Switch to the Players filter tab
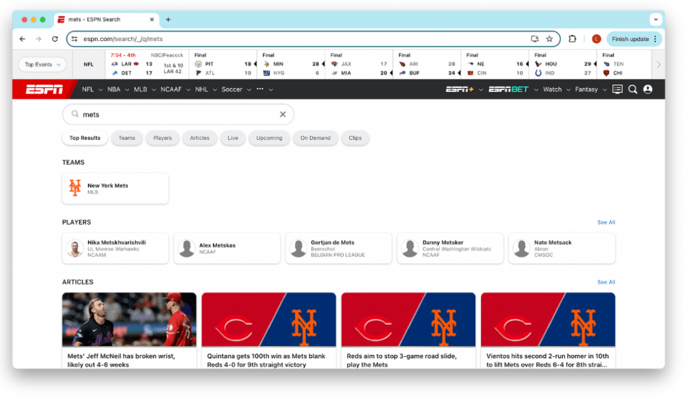Image resolution: width=698 pixels, height=402 pixels. tap(163, 138)
